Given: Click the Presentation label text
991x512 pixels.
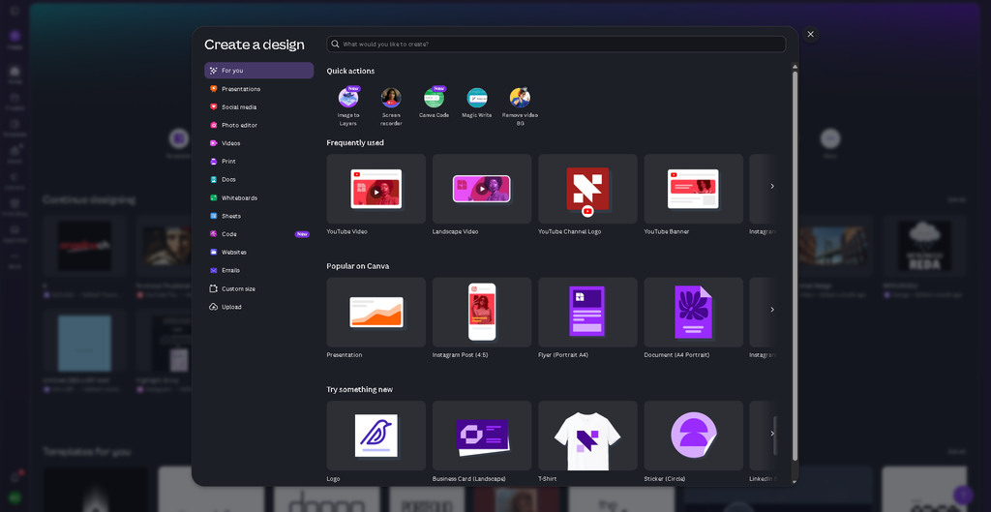Looking at the screenshot, I should point(345,354).
